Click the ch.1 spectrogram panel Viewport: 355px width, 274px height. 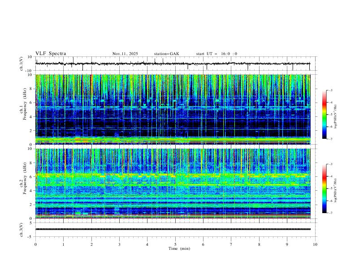tap(173, 109)
